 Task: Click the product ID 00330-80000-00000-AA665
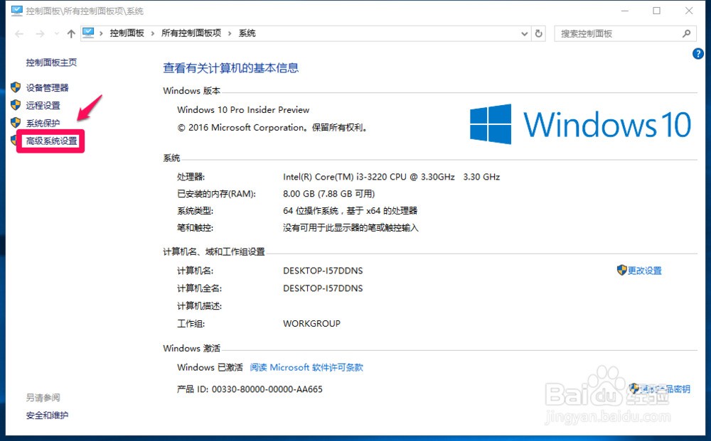[x=267, y=389]
